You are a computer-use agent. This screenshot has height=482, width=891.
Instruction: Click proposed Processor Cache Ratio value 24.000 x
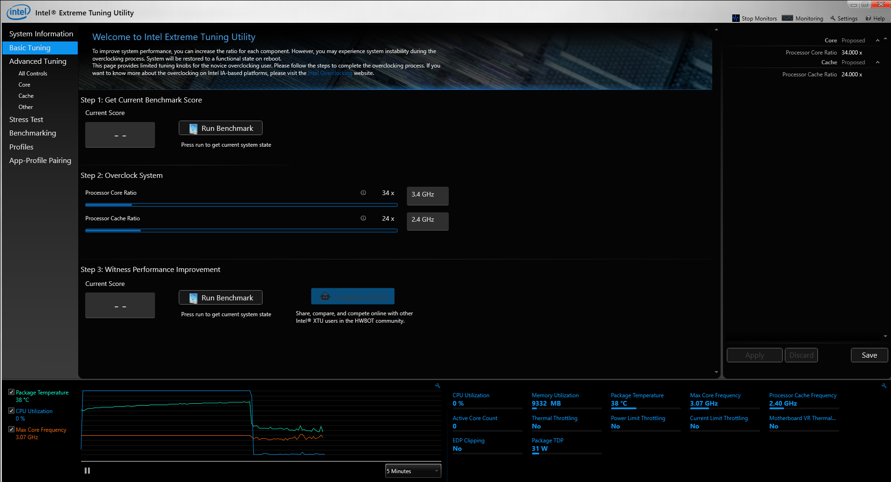[x=851, y=75]
